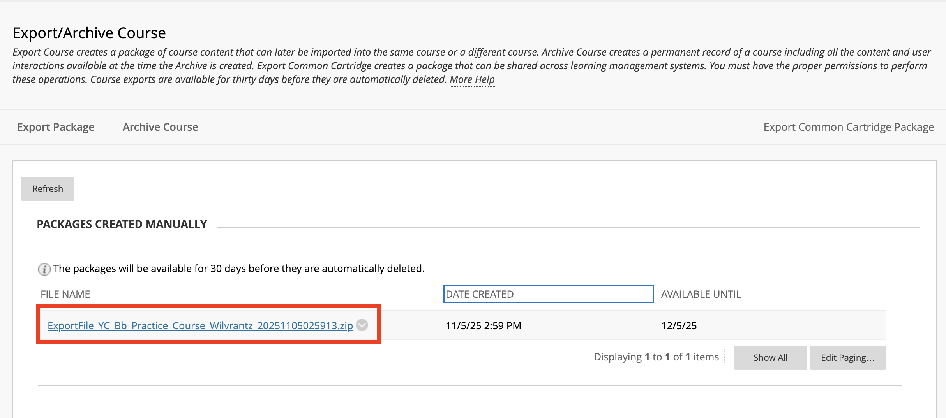Screen dimensions: 946x418
Task: Click the PACKAGES CREATED MANUALLY heading
Action: pos(122,224)
